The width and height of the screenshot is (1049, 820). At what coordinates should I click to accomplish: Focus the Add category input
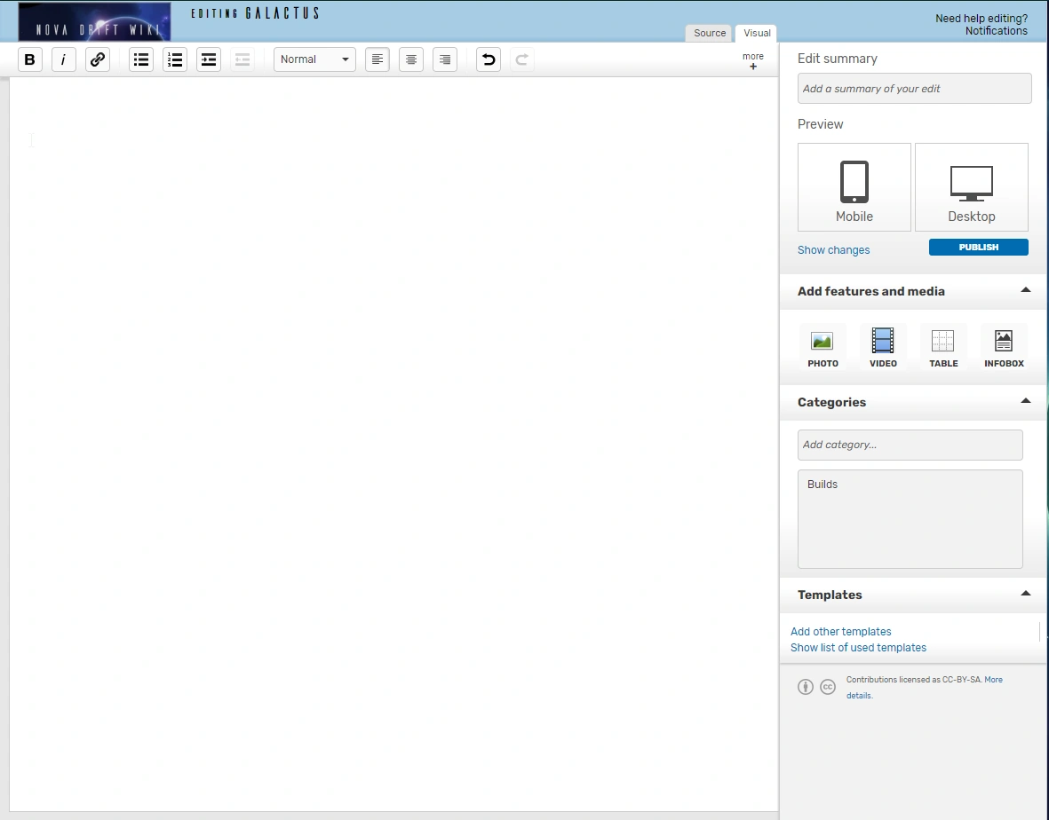point(910,445)
